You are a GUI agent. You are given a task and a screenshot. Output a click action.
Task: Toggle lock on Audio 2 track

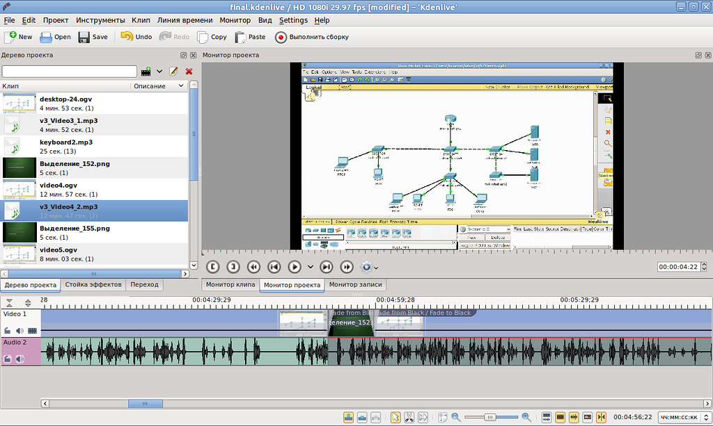(8, 359)
